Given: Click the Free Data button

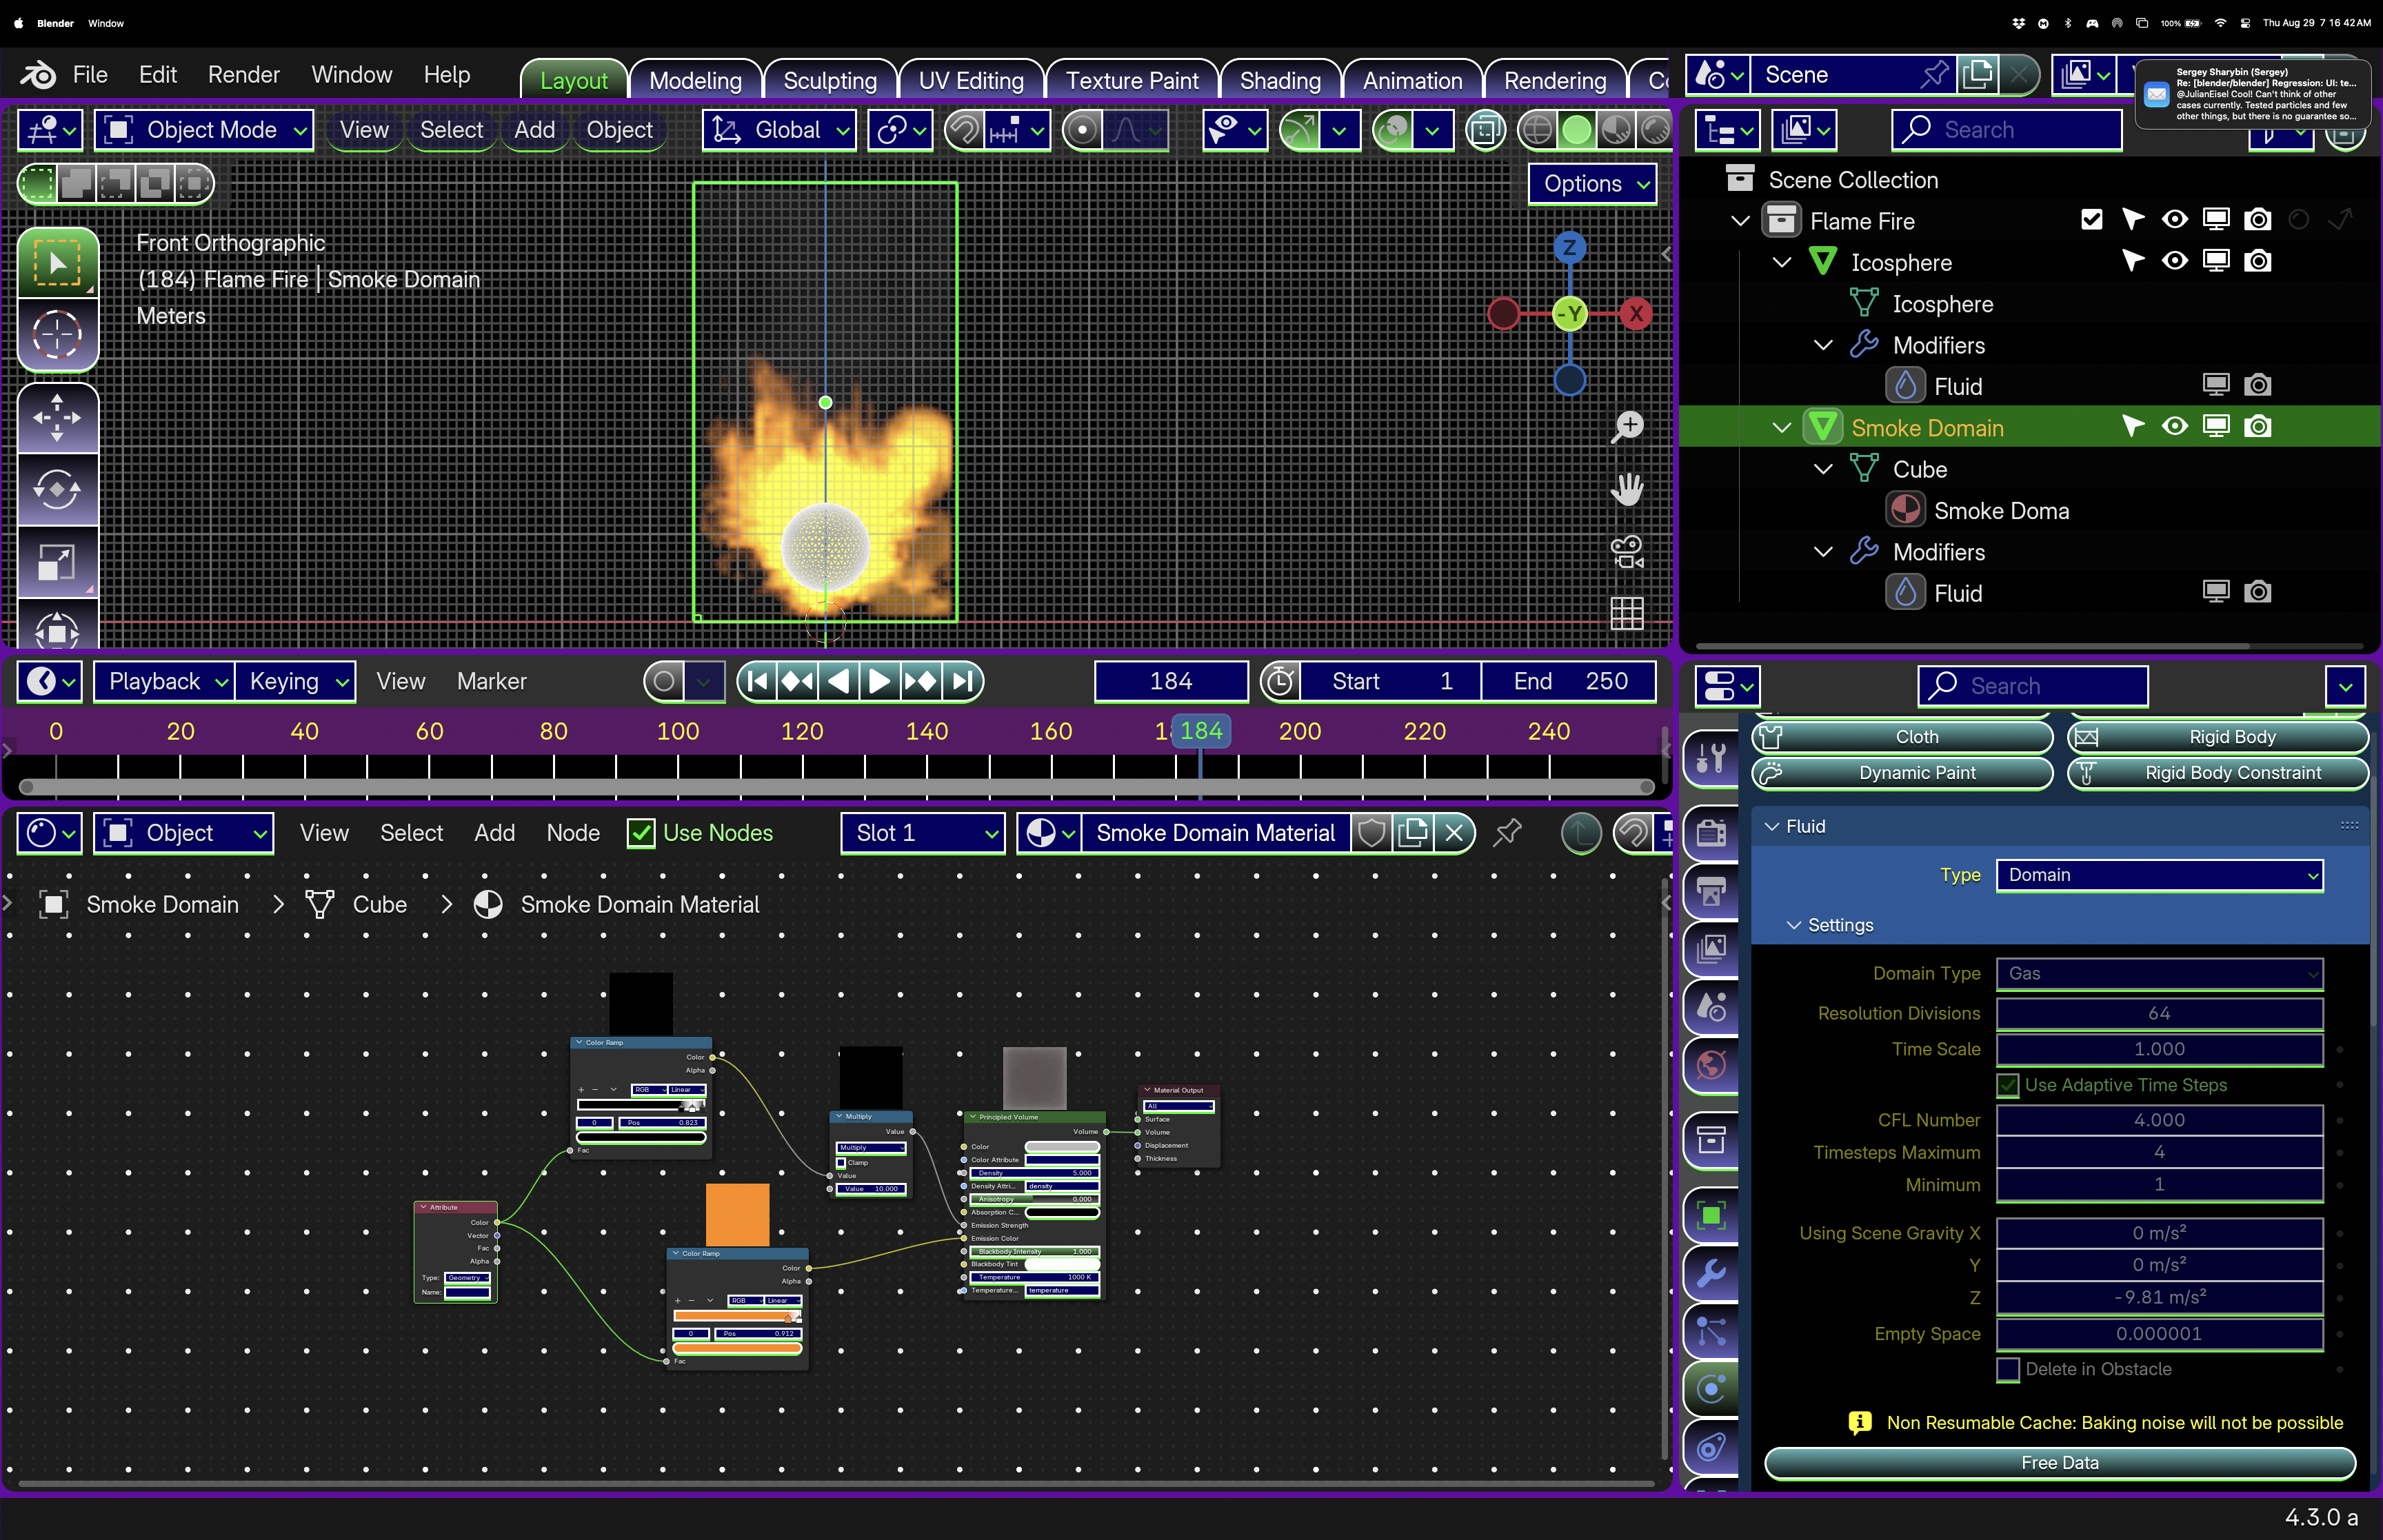Looking at the screenshot, I should (2059, 1462).
